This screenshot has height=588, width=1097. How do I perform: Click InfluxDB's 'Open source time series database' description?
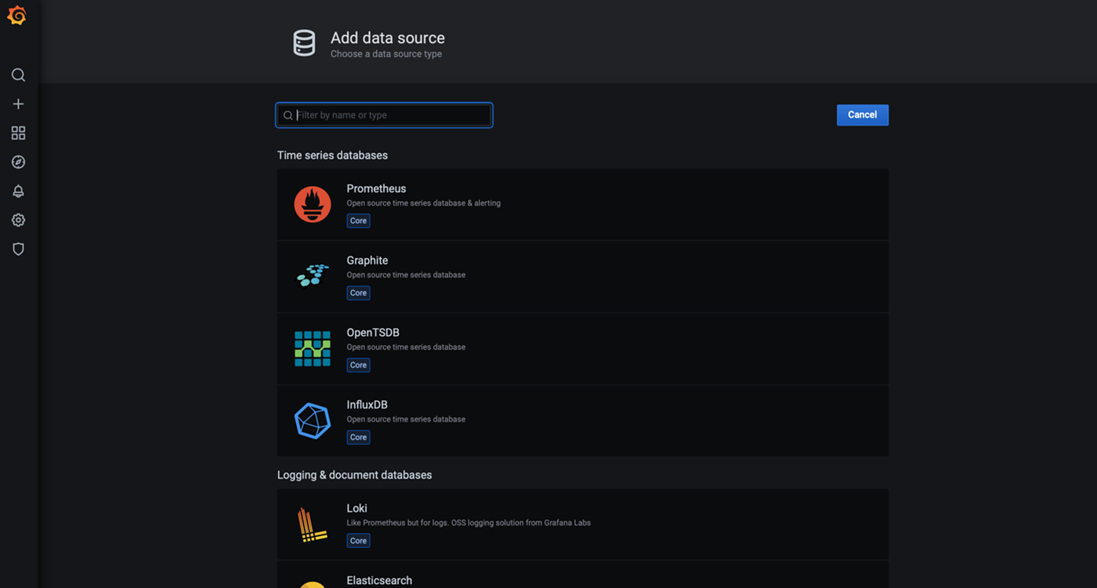point(406,419)
